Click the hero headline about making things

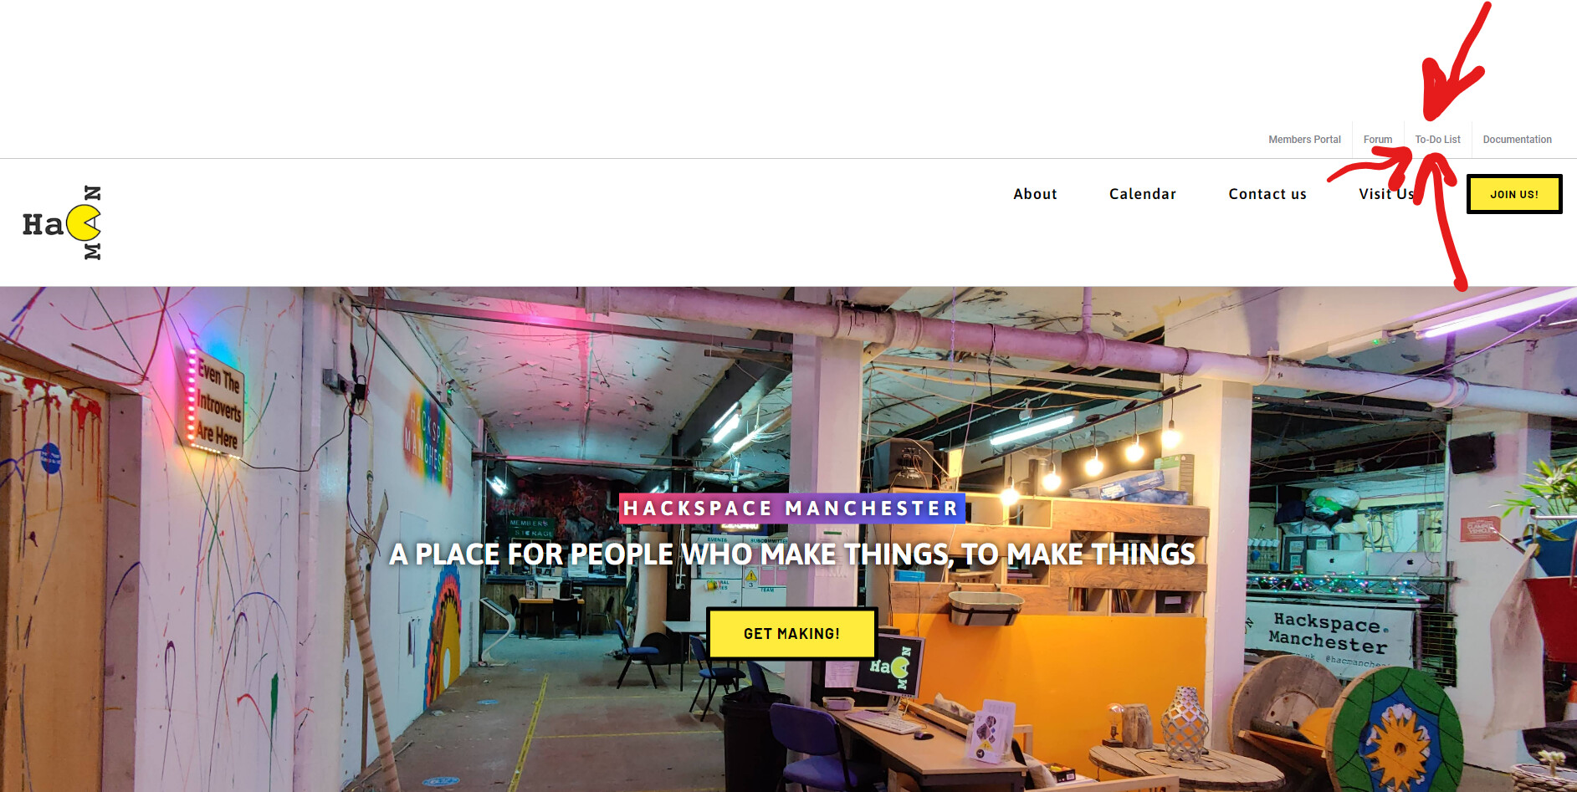(791, 554)
